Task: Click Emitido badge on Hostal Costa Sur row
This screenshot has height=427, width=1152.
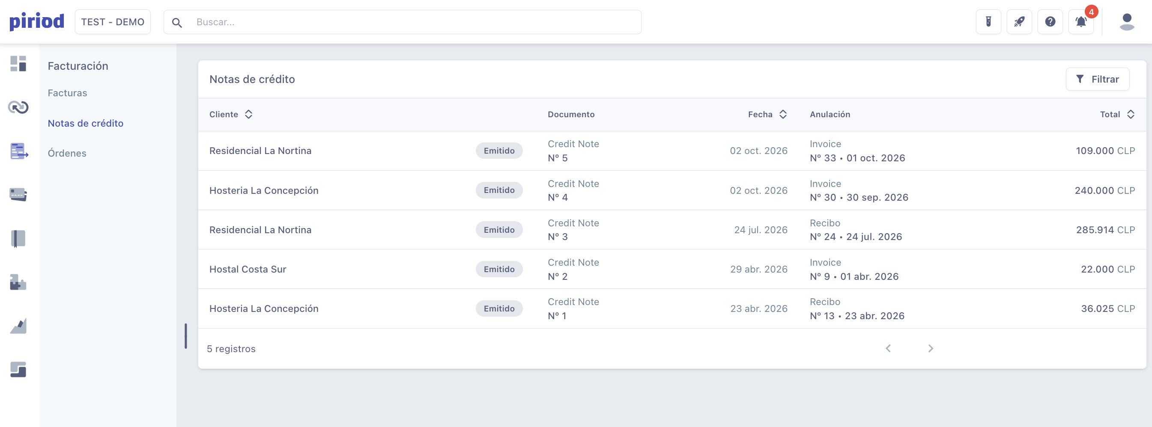Action: click(x=499, y=269)
